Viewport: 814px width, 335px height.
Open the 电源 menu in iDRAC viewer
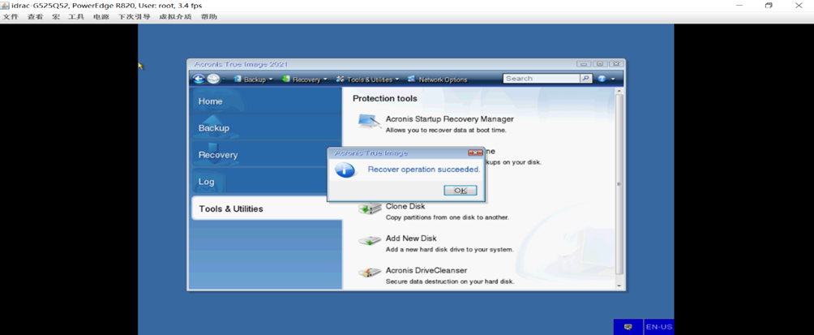point(101,16)
